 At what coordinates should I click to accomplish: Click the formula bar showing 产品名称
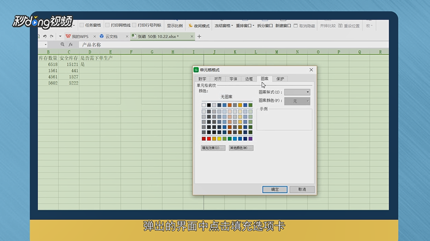[233, 44]
